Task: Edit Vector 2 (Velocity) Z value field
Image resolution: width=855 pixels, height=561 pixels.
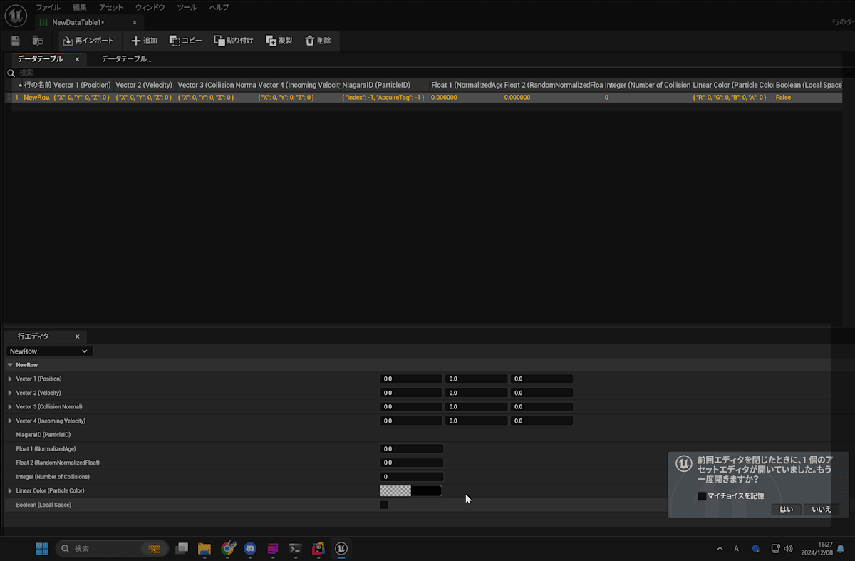Action: pos(541,393)
